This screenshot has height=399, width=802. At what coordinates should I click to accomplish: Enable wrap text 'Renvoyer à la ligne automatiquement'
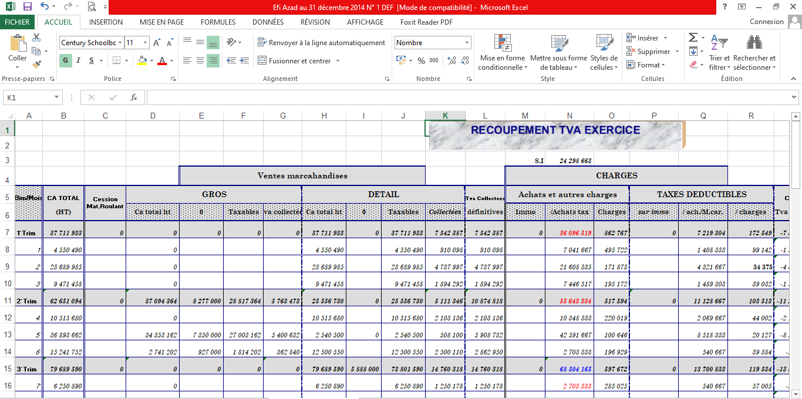click(x=321, y=43)
